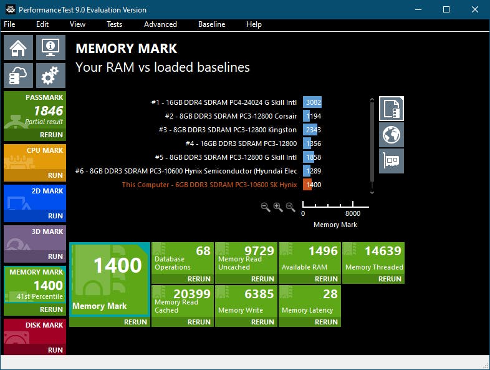490x370 pixels.
Task: Open the settings gears icon
Action: click(50, 75)
